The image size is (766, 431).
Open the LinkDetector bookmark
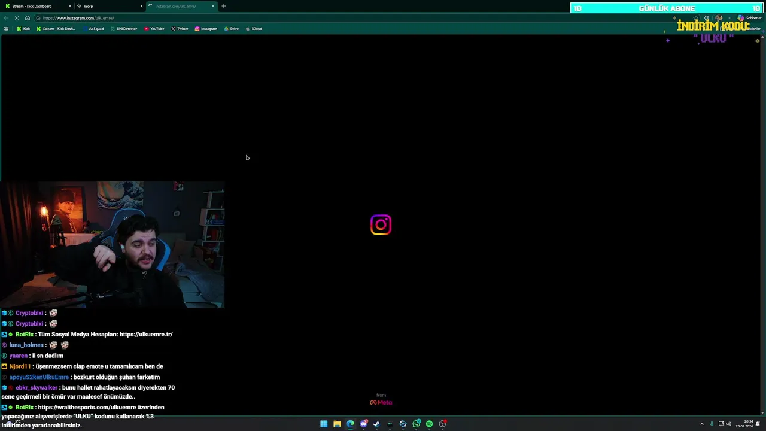point(124,29)
